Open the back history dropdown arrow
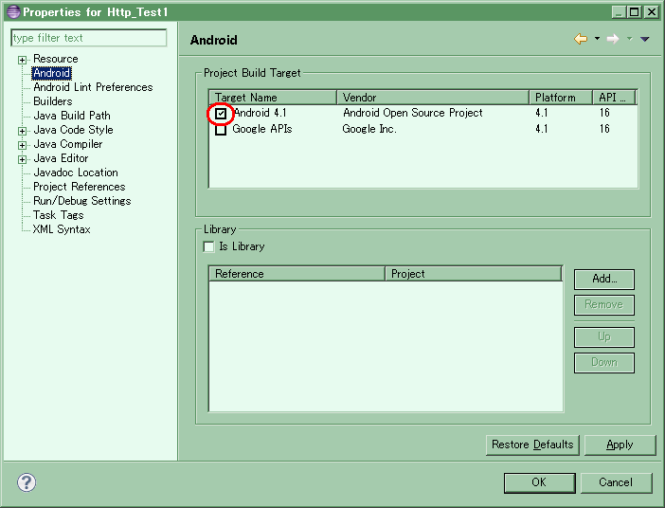The image size is (665, 508). tap(597, 39)
